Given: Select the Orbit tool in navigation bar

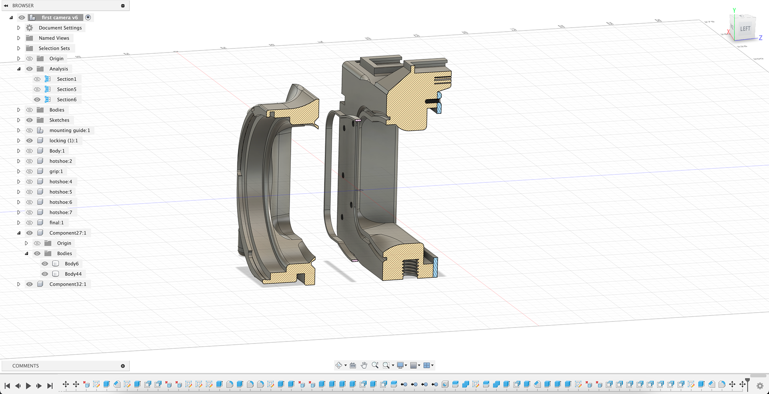Looking at the screenshot, I should tap(339, 365).
